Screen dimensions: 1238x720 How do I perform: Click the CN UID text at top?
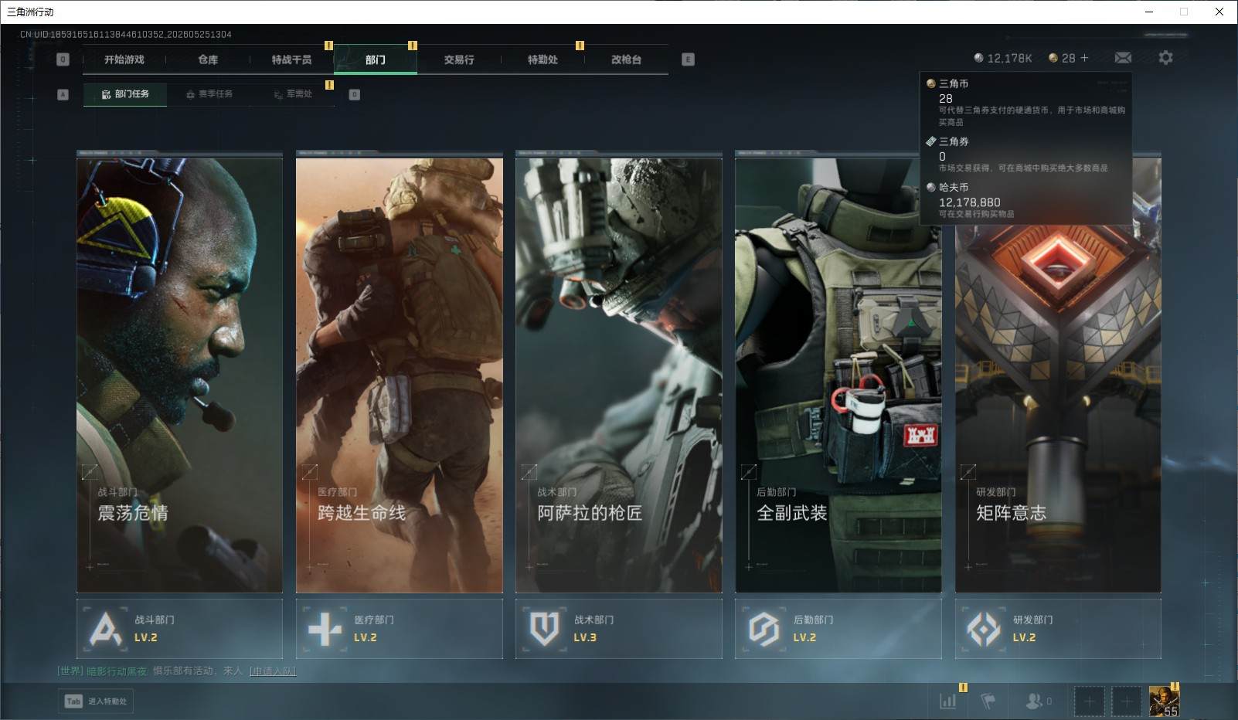[x=126, y=35]
